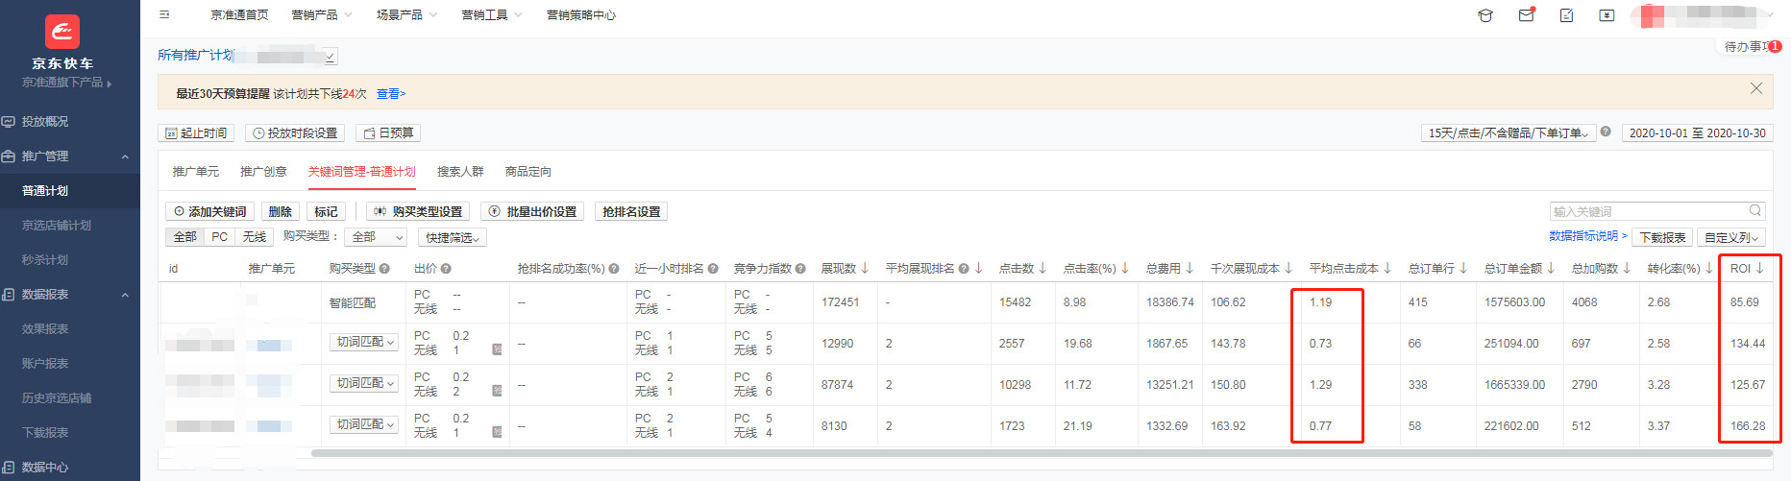Select the 全部 device filter
Image resolution: width=1791 pixels, height=481 pixels.
pos(184,237)
